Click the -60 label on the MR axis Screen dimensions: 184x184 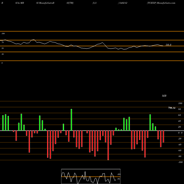(180, 151)
